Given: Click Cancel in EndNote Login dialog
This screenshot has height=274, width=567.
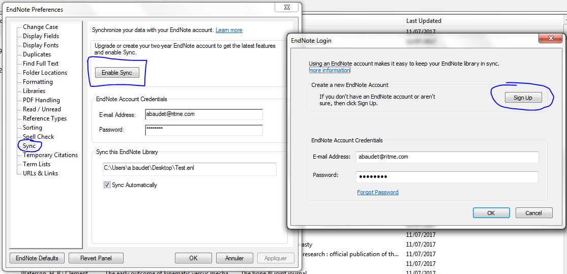Looking at the screenshot, I should coord(534,213).
